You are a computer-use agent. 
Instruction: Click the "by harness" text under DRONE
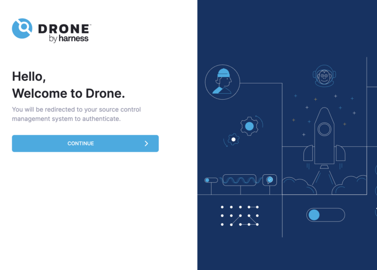(69, 38)
